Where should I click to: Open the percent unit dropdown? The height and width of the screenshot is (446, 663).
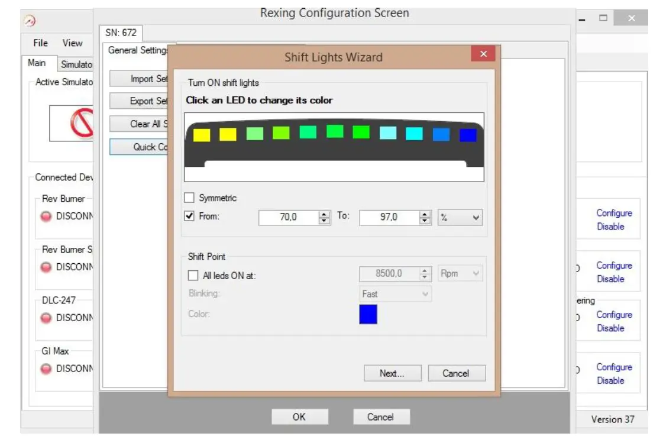pos(461,217)
